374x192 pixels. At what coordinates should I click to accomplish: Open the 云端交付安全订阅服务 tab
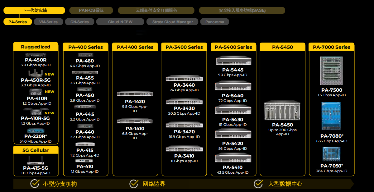click(156, 11)
